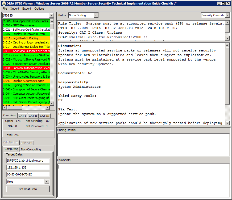Viewport: 232px width, 200px height.
Task: Select rule 3.019 - Restrict Anonymous SAM
Action: click(26, 55)
